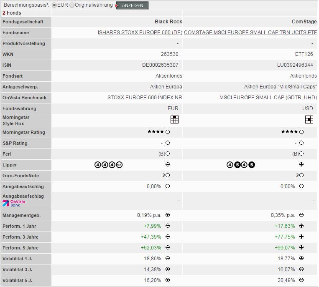Click the +62,03% five-year performance value
The width and height of the screenshot is (319, 287).
coord(151,248)
